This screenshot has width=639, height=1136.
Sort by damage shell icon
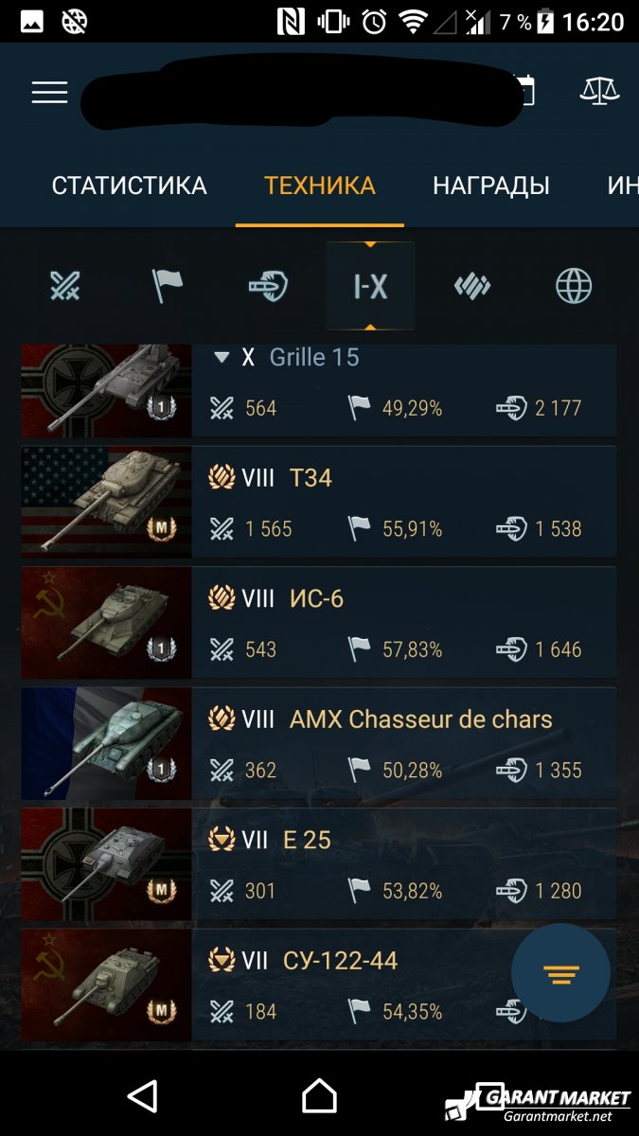268,285
